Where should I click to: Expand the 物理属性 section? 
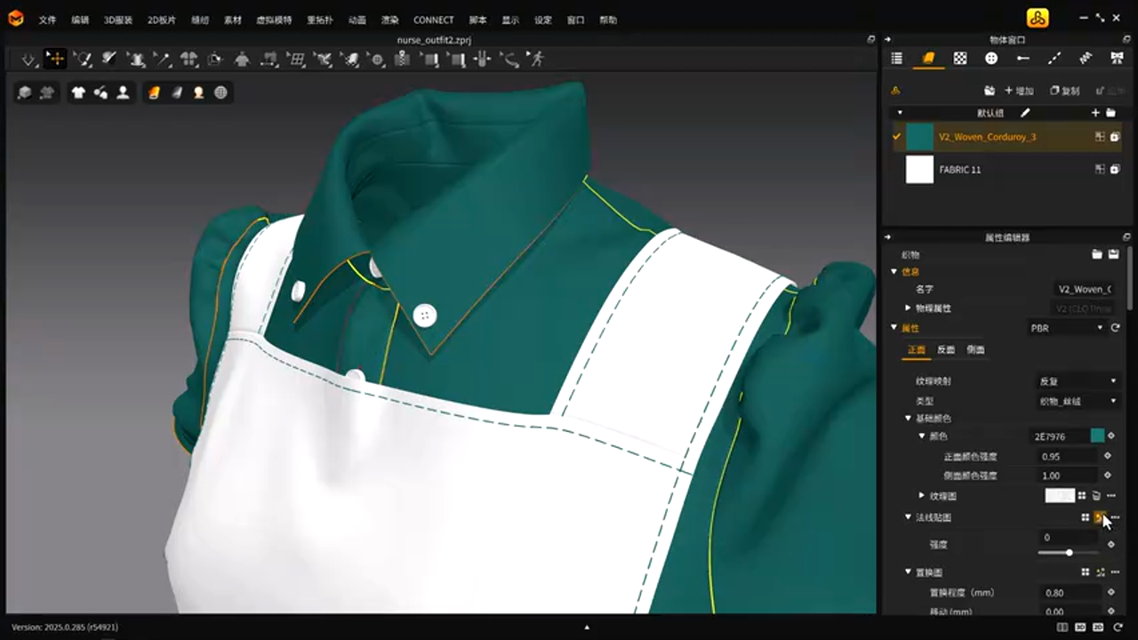pos(908,308)
